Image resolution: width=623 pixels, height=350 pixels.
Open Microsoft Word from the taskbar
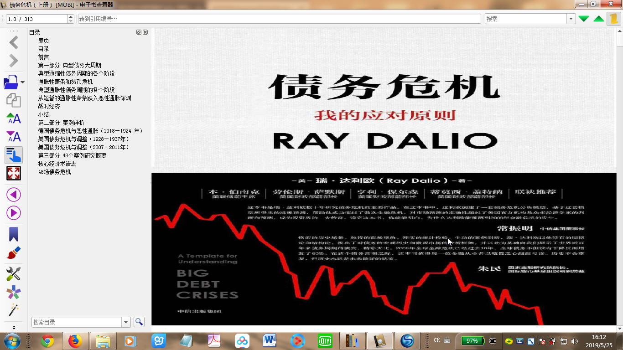pos(270,341)
